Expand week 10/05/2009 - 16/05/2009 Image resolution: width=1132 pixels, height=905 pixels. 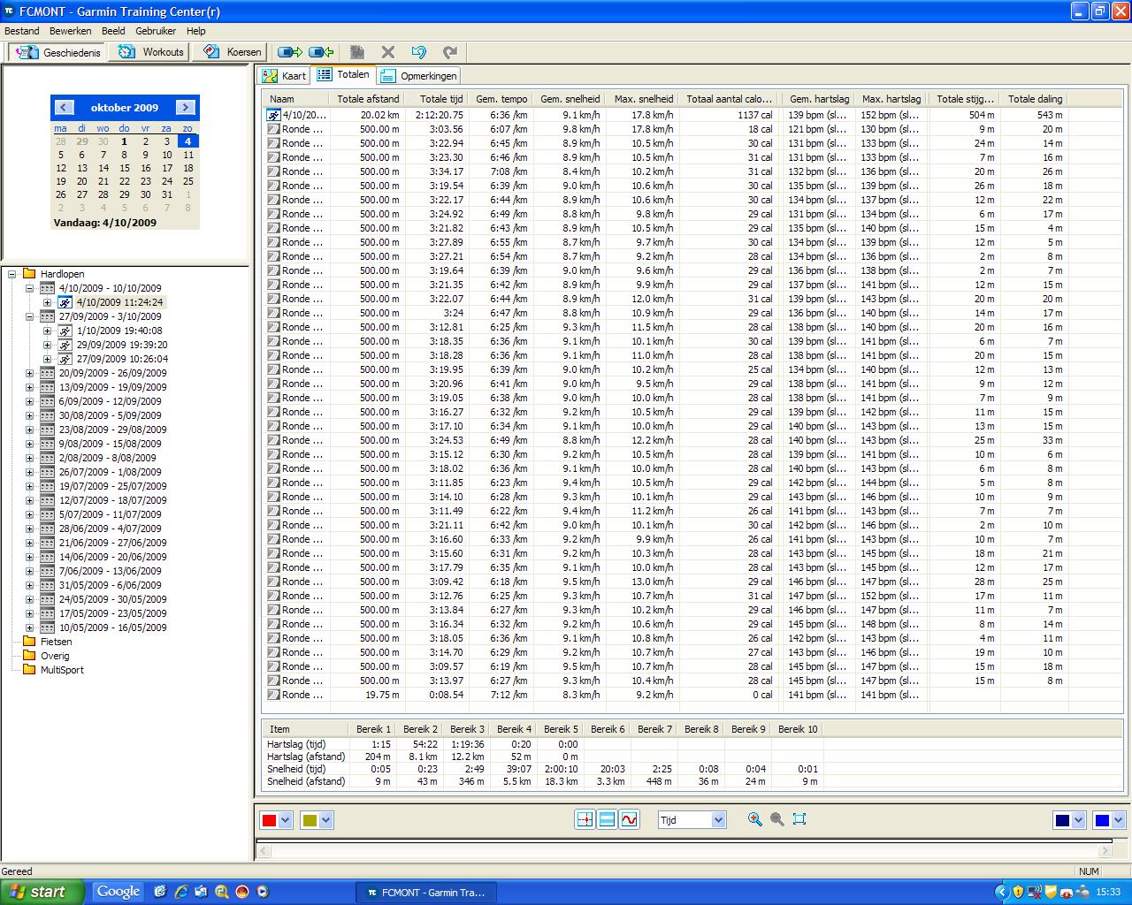pos(29,627)
